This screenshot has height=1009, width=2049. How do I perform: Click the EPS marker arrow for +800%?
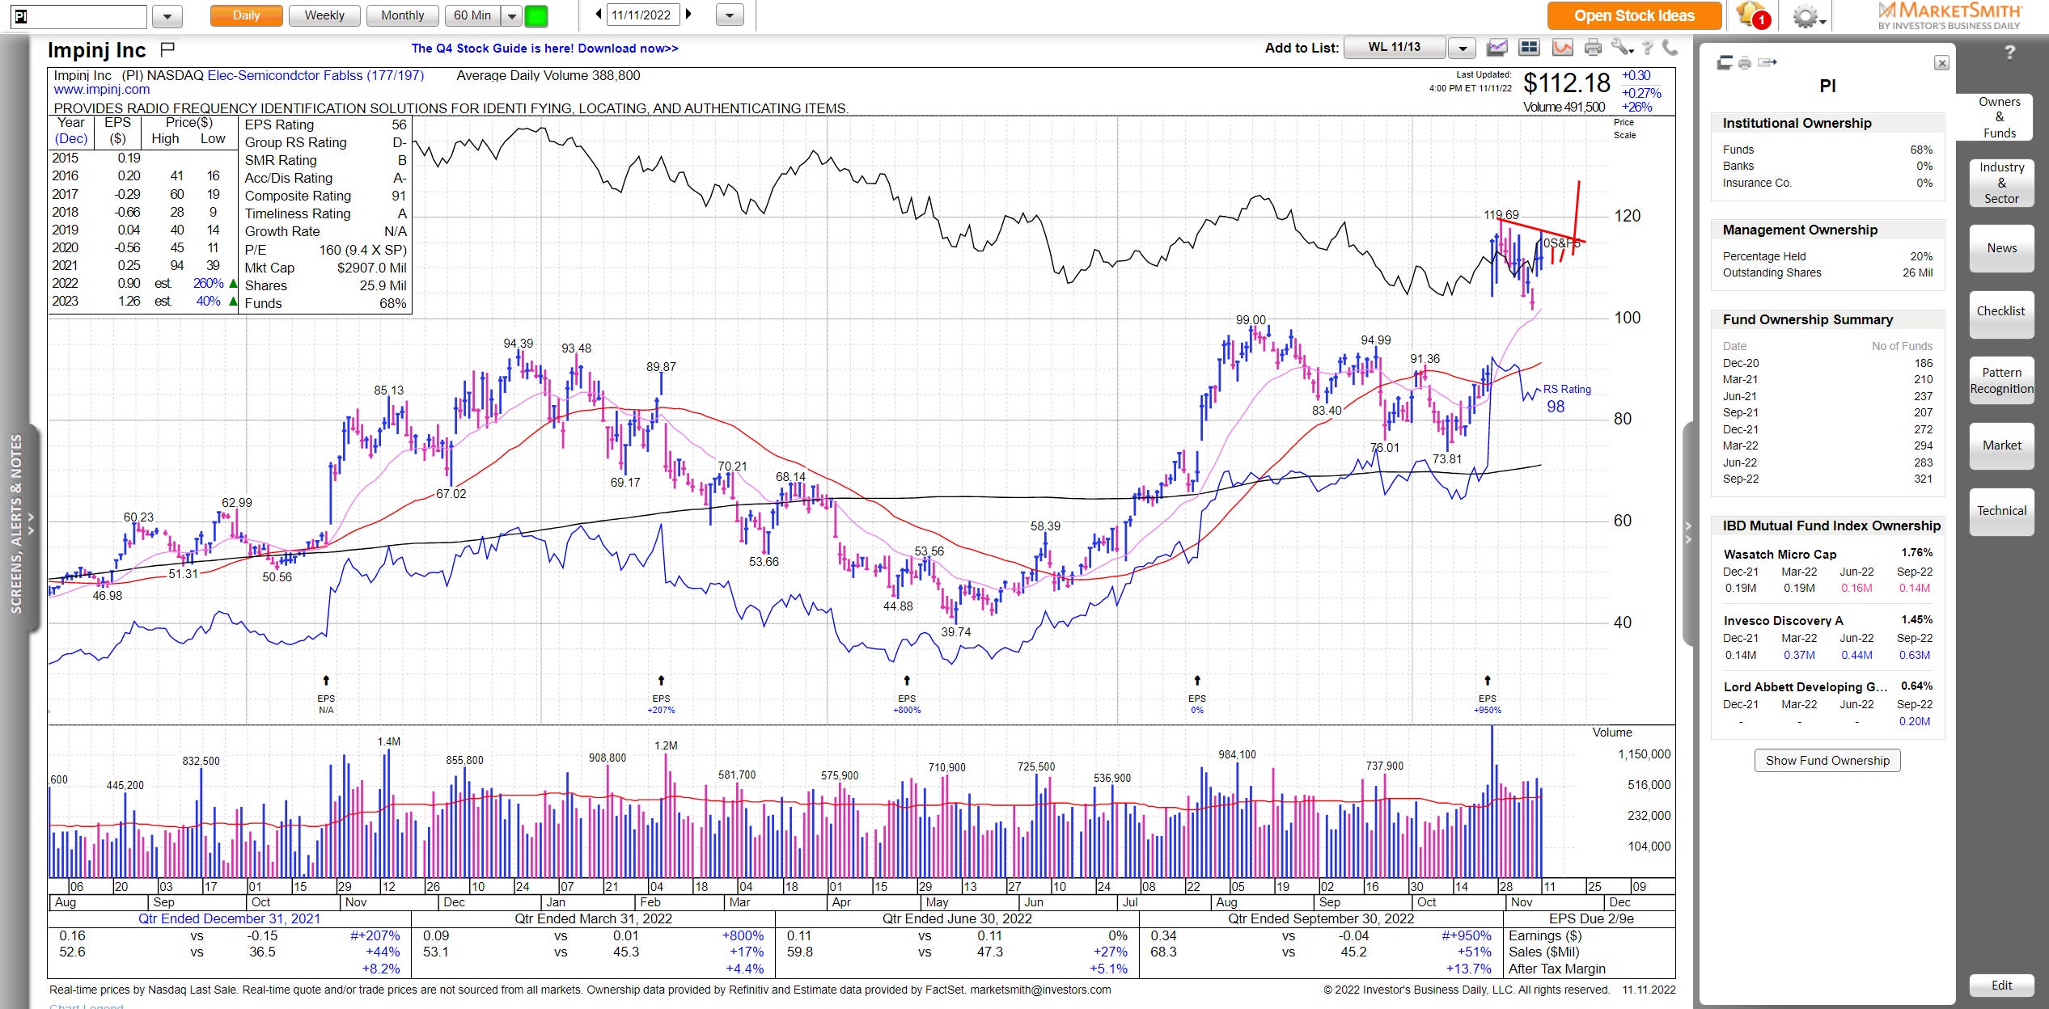click(907, 681)
